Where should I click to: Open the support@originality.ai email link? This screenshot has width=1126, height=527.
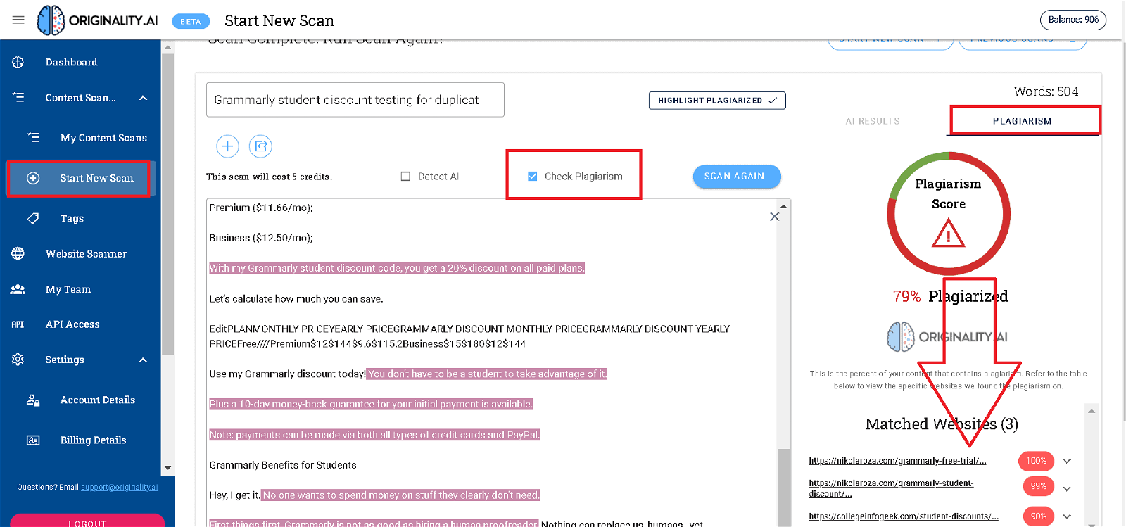[119, 487]
